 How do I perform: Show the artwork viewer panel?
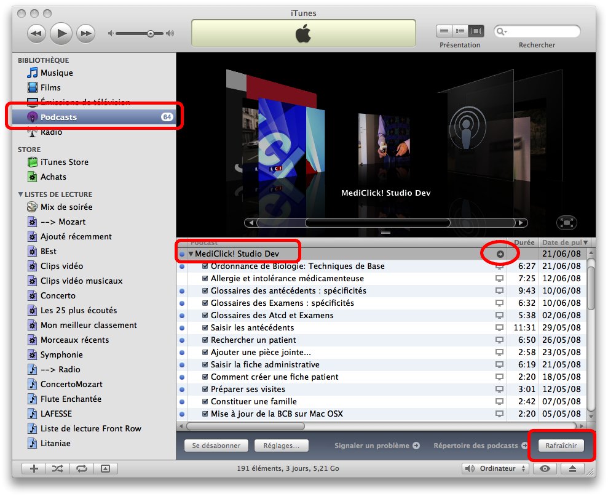[106, 468]
